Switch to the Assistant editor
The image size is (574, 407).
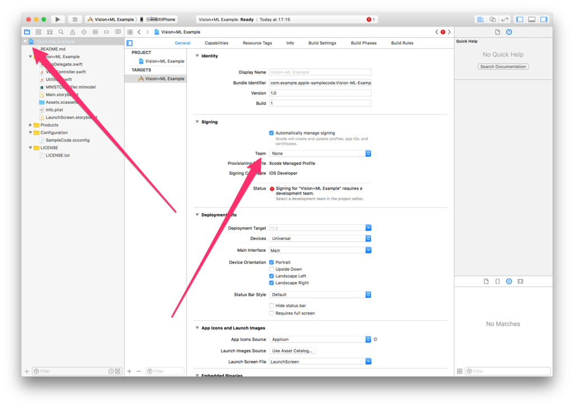point(492,20)
